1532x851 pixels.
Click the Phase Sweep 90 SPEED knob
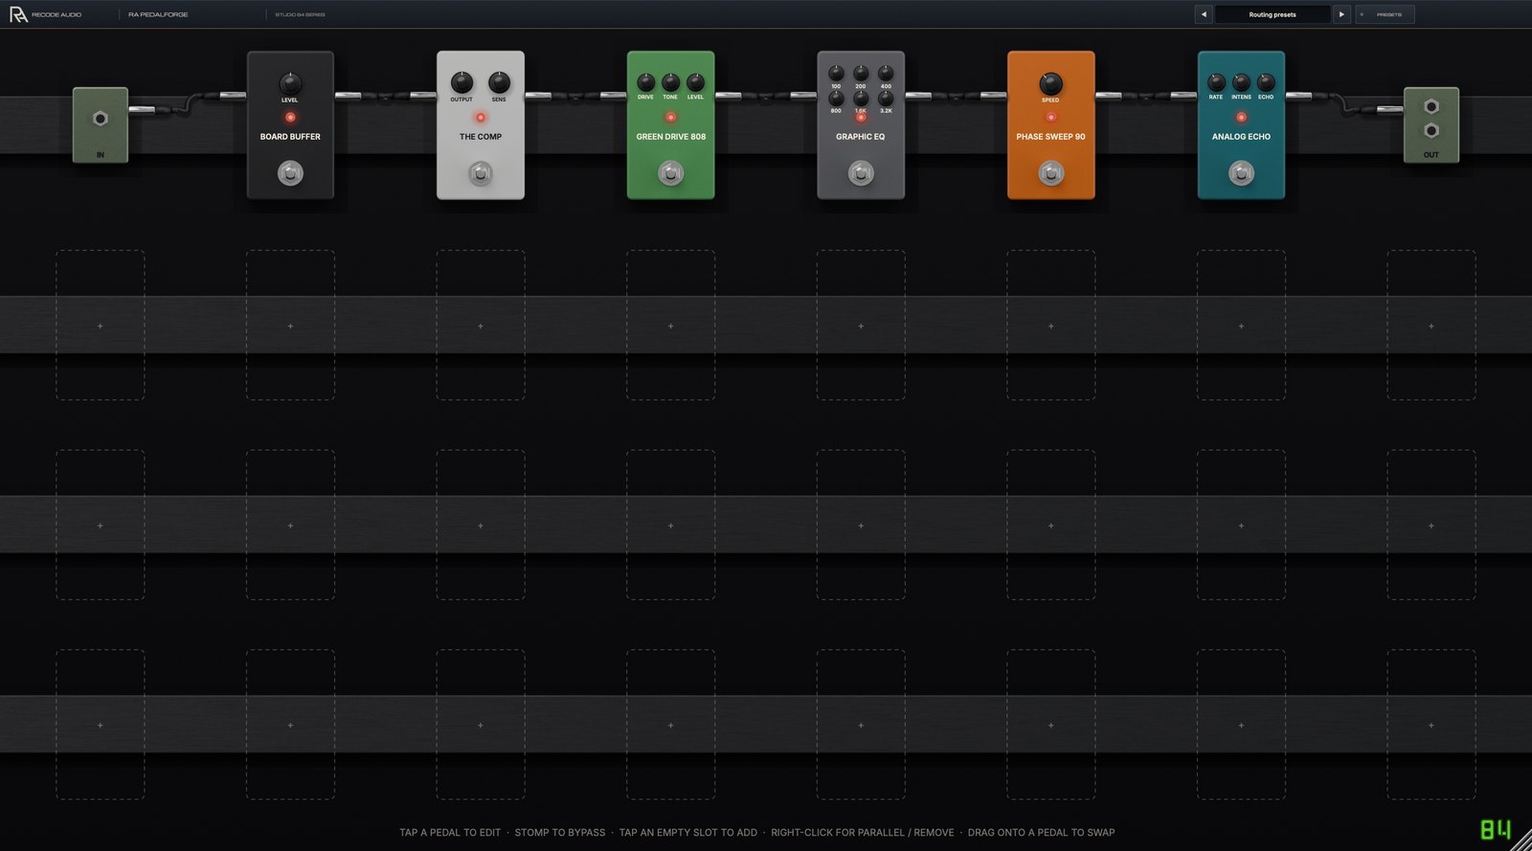point(1050,83)
